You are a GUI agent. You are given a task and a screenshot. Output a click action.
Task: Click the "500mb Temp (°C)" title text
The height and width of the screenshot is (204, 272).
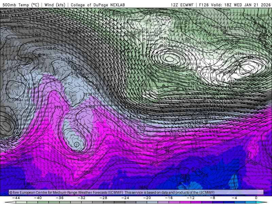(21, 5)
